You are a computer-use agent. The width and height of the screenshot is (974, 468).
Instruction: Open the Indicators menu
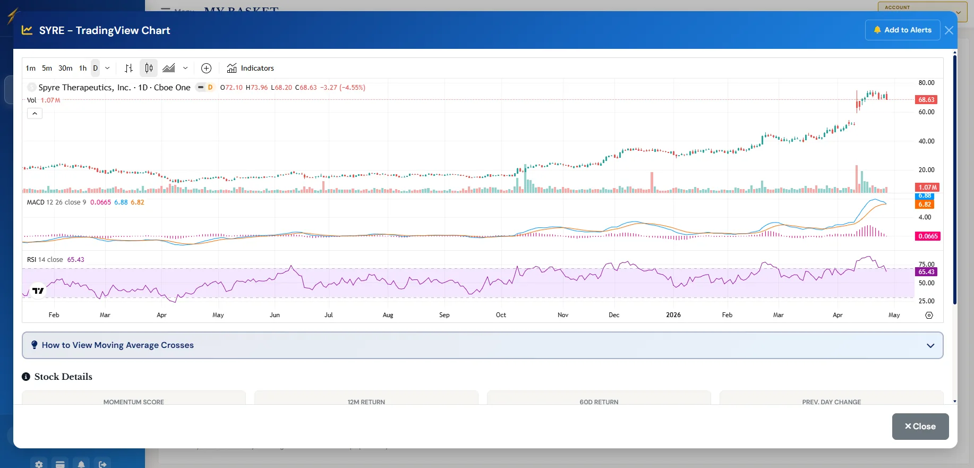click(250, 68)
